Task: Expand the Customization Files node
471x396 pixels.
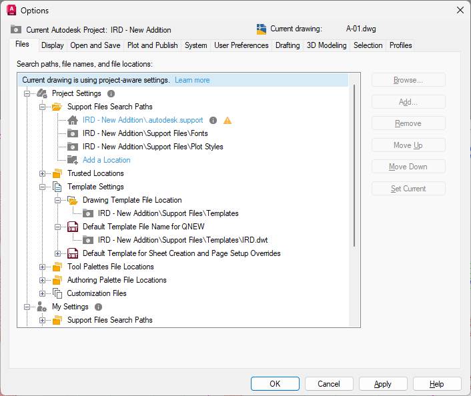Action: pyautogui.click(x=42, y=293)
